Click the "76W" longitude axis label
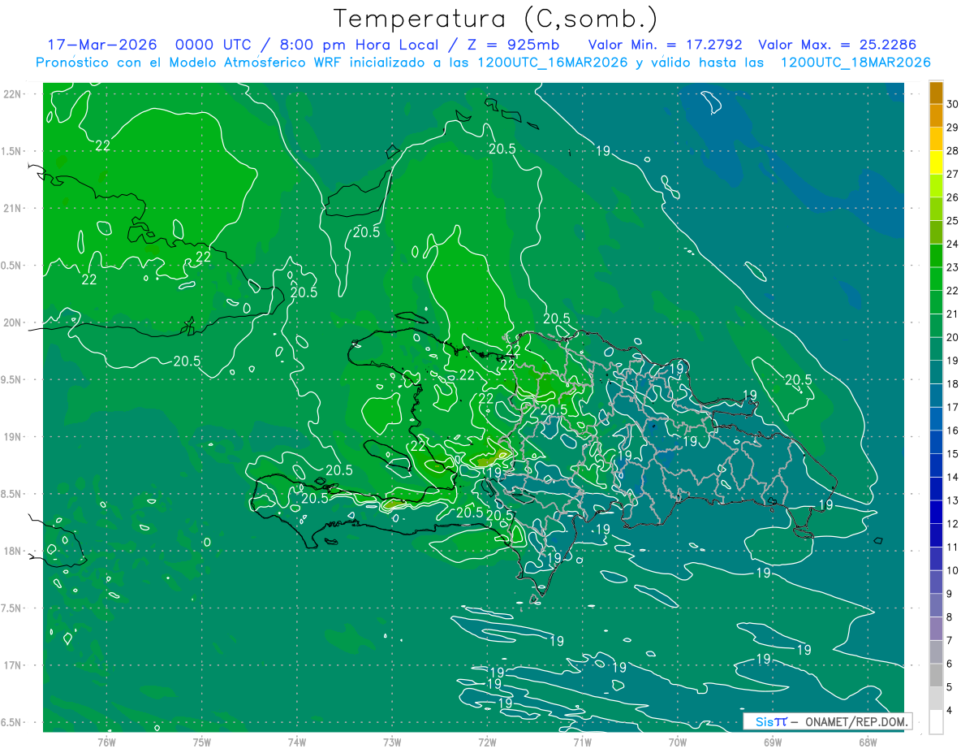This screenshot has height=753, width=974. [106, 742]
